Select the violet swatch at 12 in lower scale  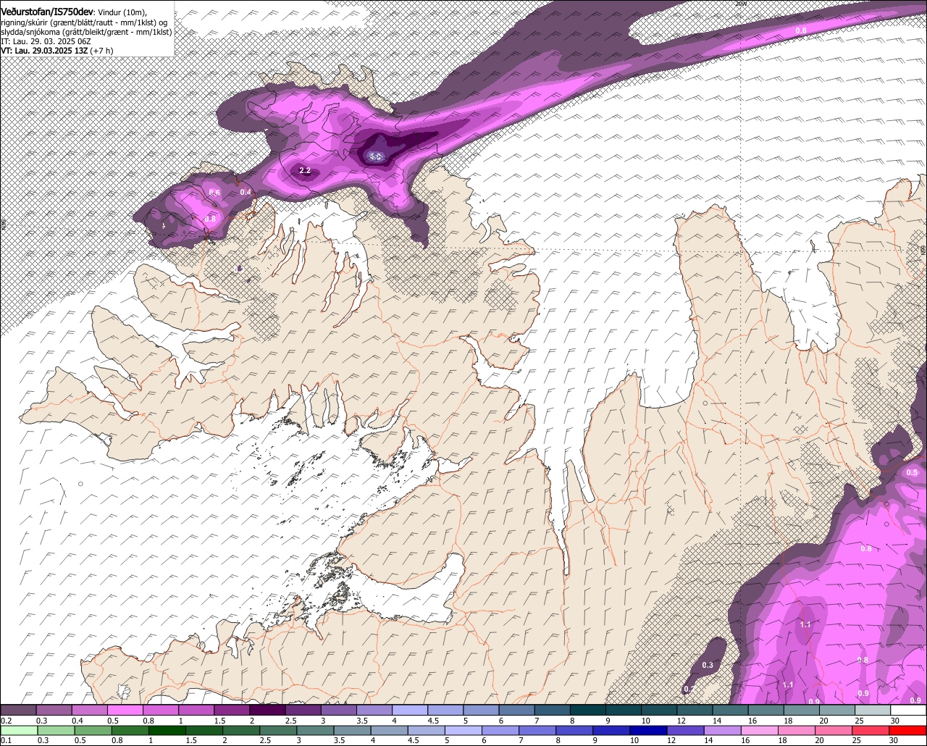click(x=686, y=730)
